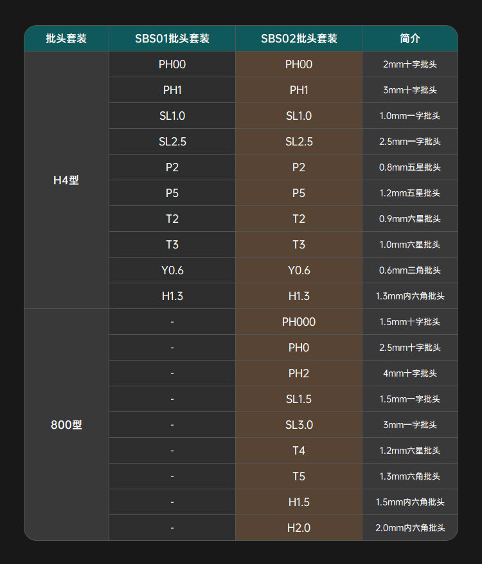
Task: Select the 4mm十字批头 description
Action: (x=410, y=373)
